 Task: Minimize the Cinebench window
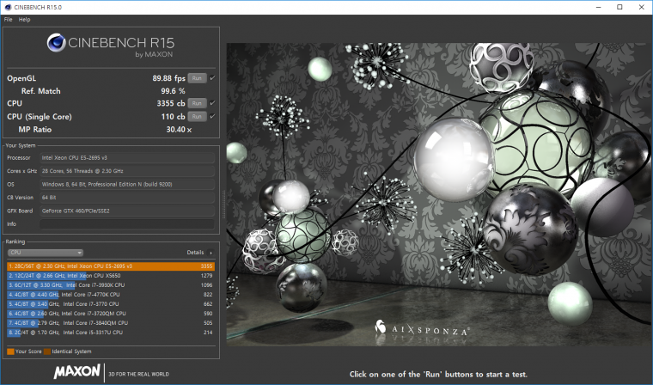599,7
